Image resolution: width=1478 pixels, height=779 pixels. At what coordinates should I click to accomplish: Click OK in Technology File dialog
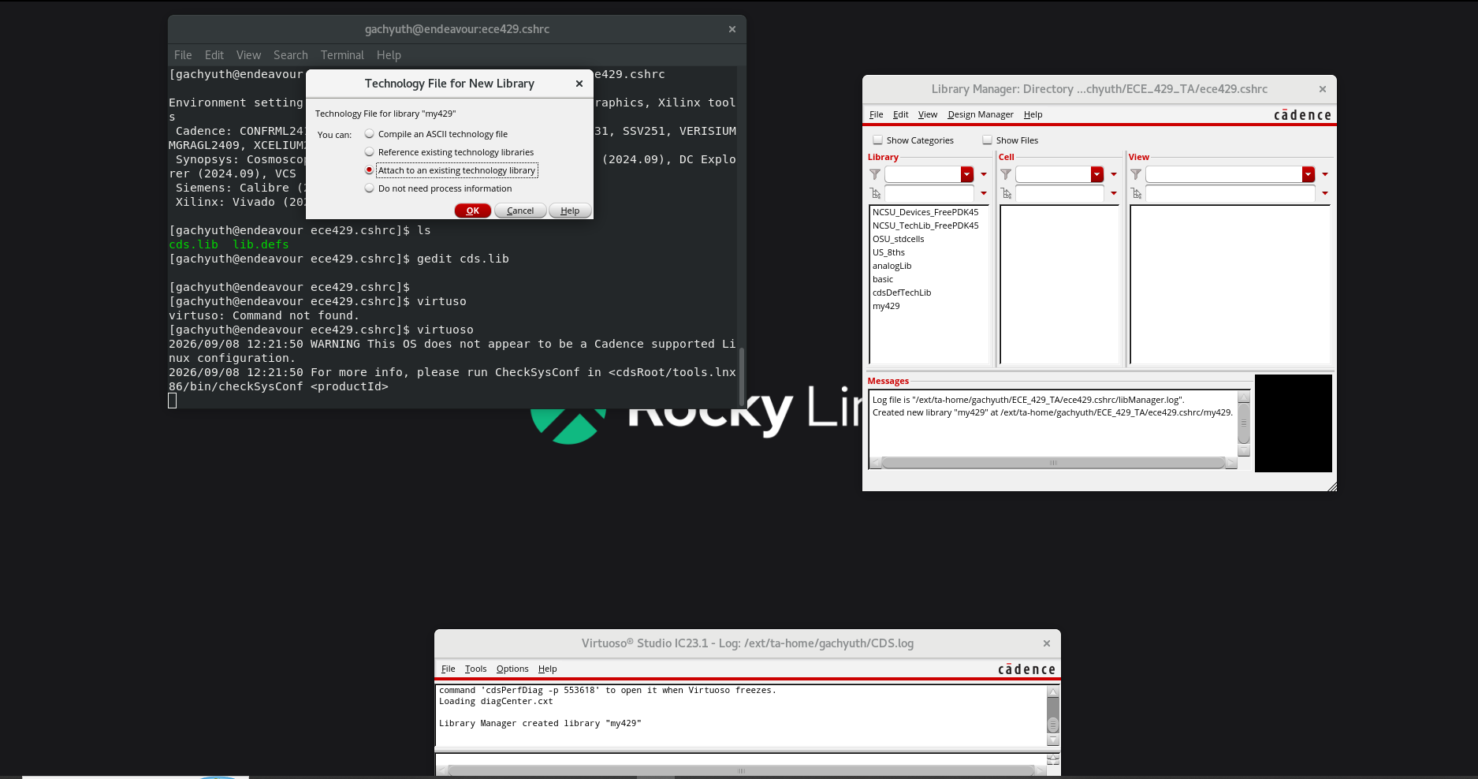point(473,211)
